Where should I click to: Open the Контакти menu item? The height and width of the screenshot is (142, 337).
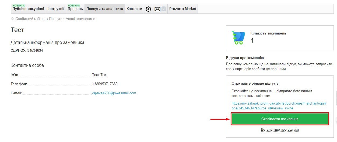point(134,9)
